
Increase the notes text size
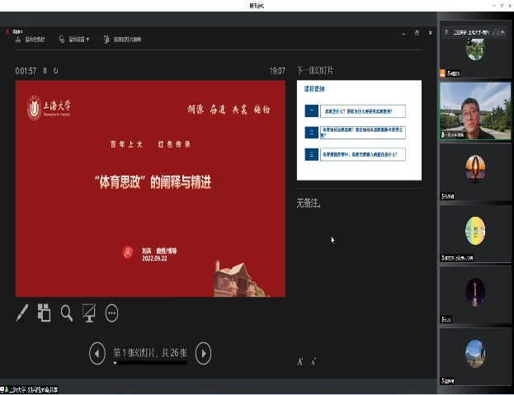click(300, 361)
